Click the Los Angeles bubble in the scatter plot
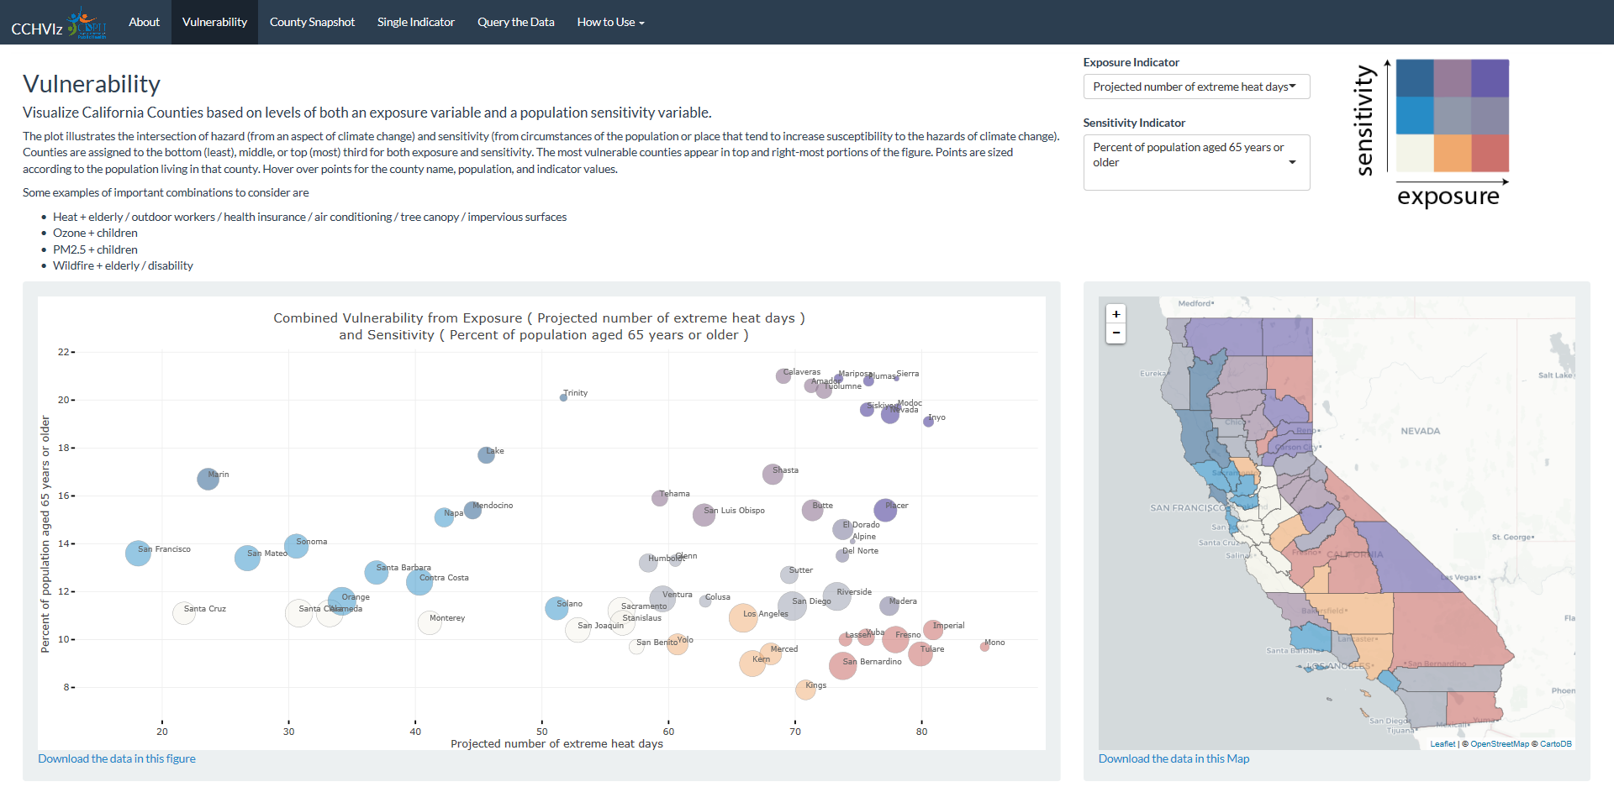 [x=742, y=617]
